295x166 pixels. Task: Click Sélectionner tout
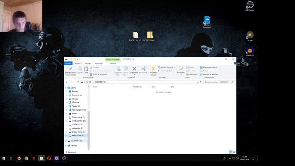pos(208,67)
